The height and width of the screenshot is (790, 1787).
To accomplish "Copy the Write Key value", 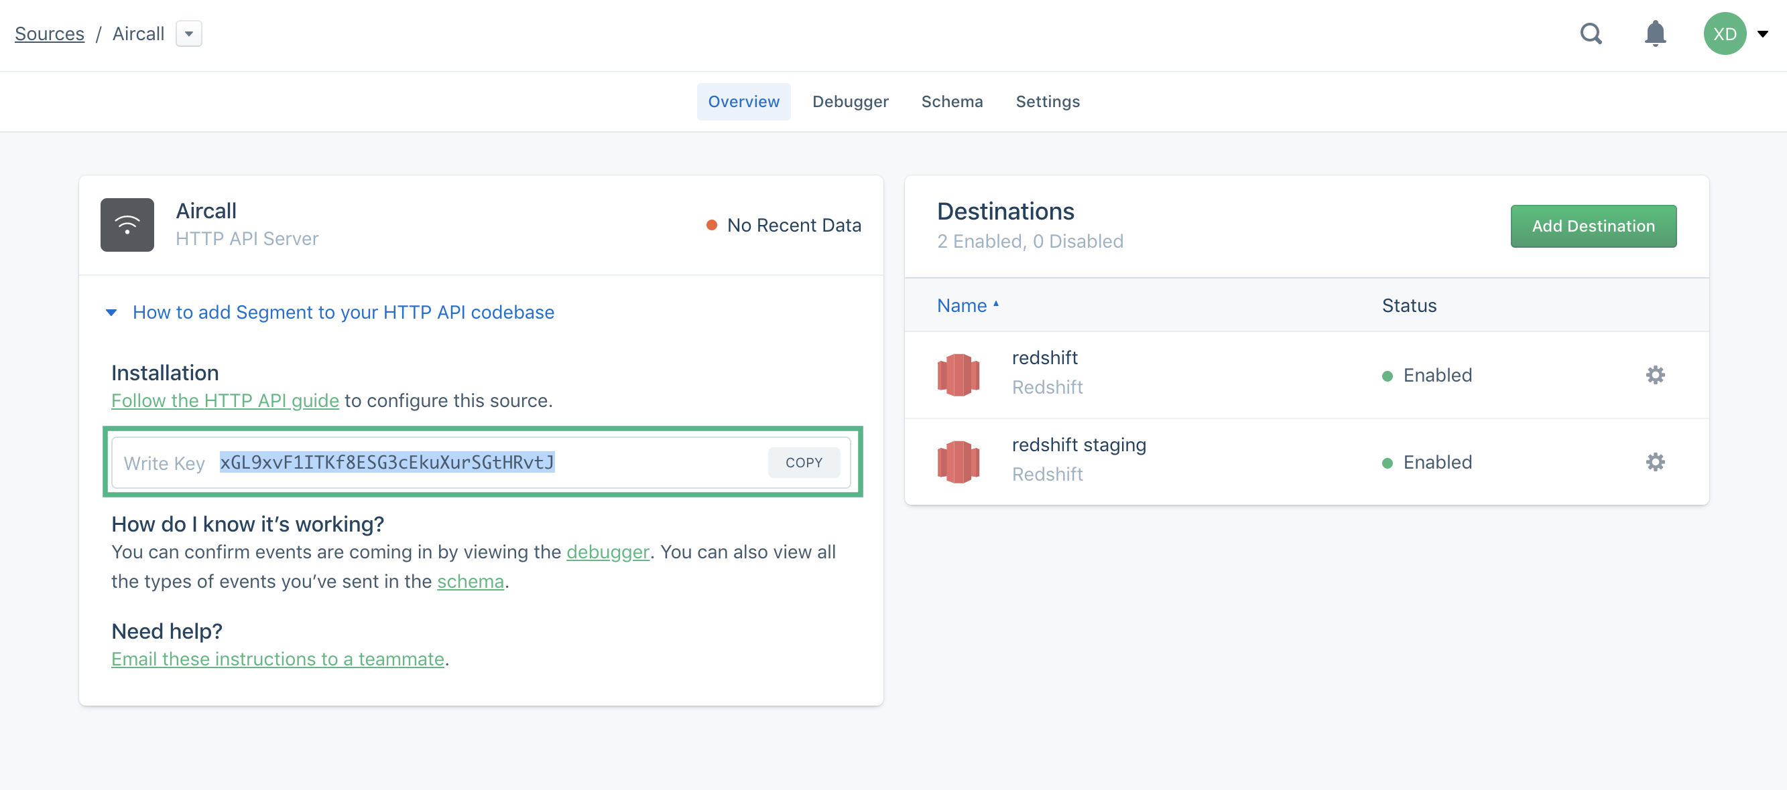I will point(804,462).
